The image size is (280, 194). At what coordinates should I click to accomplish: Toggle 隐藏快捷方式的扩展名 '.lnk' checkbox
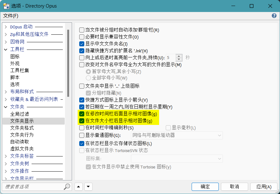click(x=82, y=51)
